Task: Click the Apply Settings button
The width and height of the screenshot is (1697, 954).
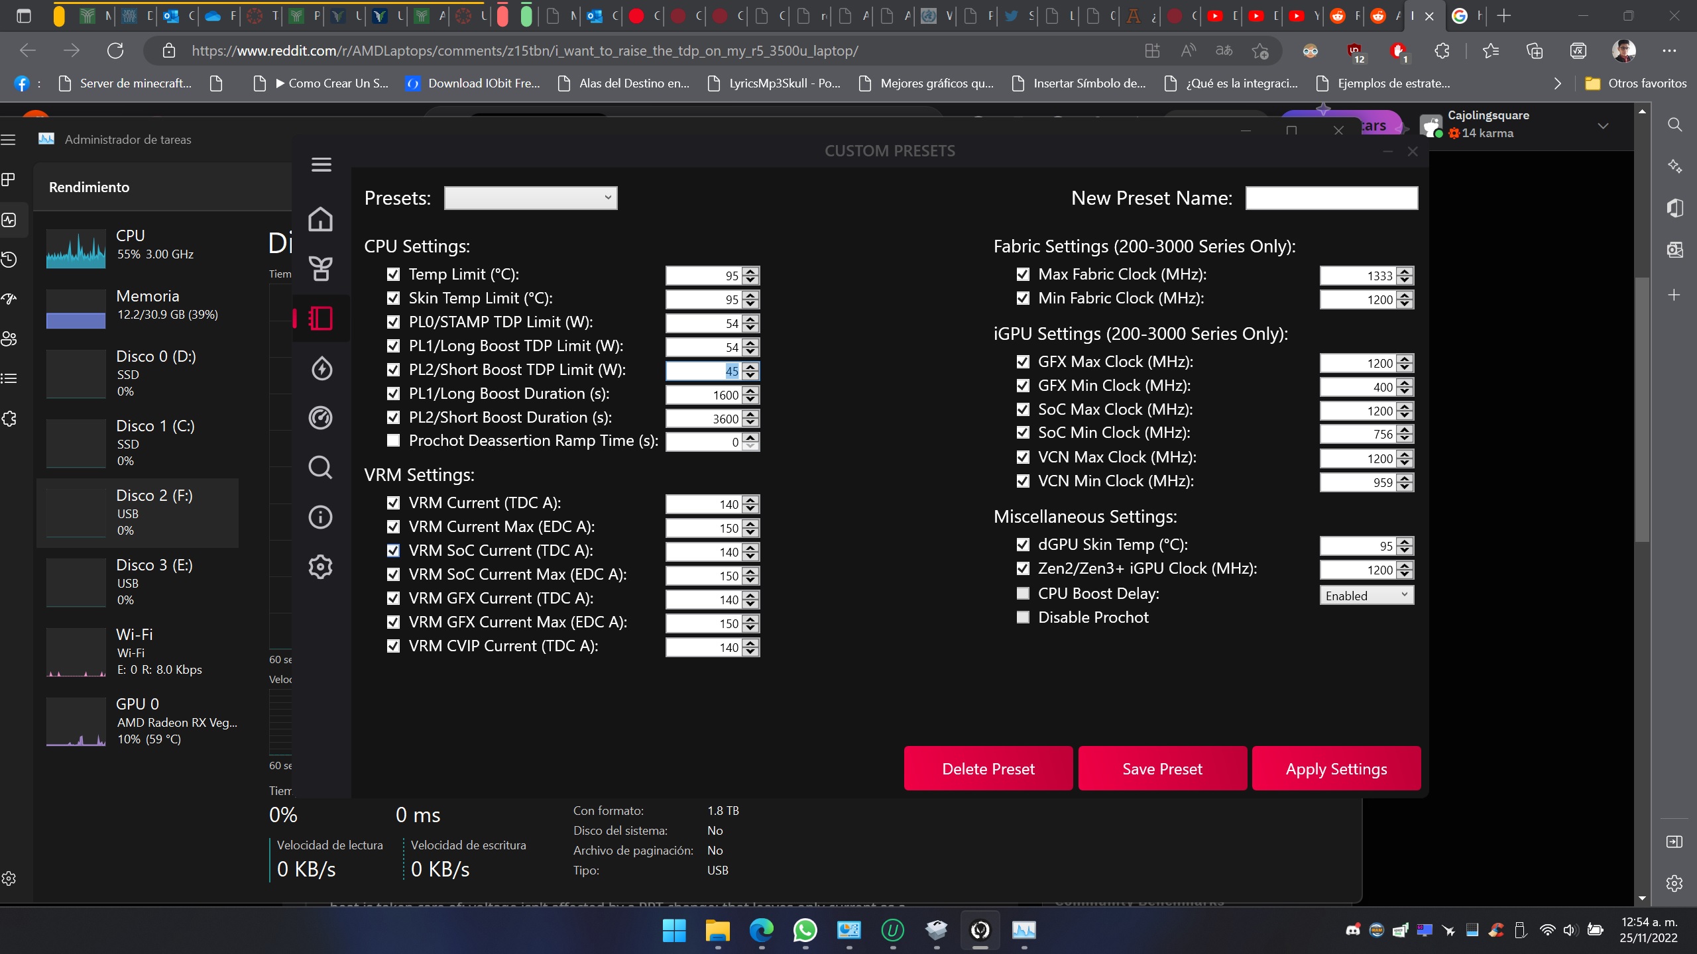Action: [1336, 768]
